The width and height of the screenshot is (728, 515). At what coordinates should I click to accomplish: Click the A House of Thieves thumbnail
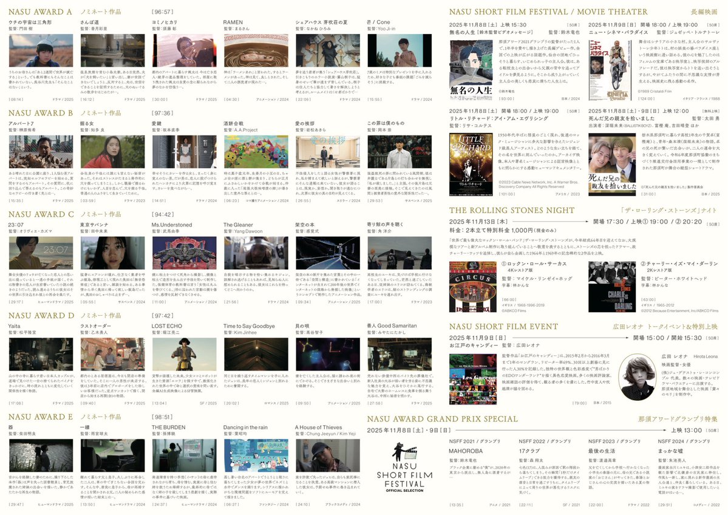tap(328, 455)
